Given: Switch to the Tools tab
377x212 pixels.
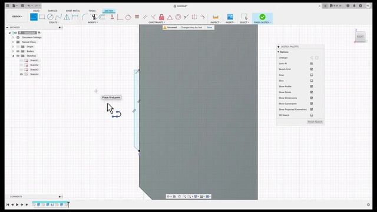Looking at the screenshot, I should pyautogui.click(x=92, y=11).
